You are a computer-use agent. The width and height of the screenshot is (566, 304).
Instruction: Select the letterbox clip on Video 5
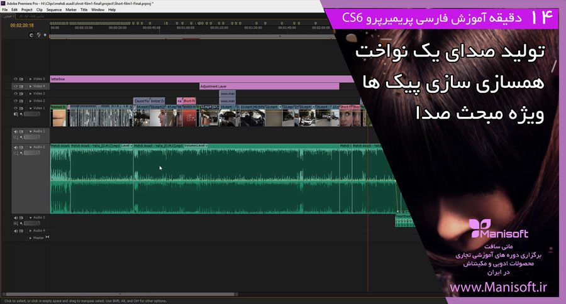202,79
